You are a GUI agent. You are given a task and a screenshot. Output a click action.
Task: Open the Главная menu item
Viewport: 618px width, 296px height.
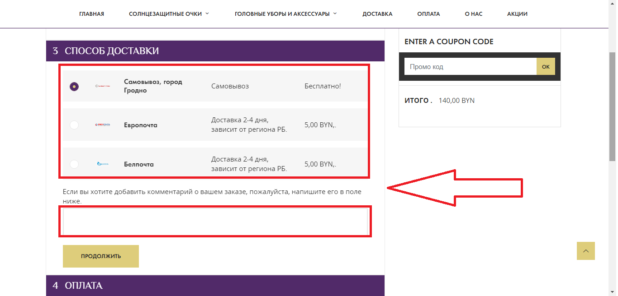tap(91, 14)
